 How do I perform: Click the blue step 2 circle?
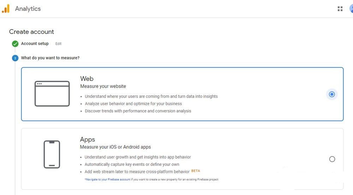pyautogui.click(x=15, y=58)
